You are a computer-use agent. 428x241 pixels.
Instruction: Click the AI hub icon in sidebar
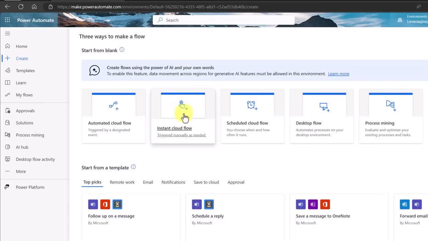7,147
